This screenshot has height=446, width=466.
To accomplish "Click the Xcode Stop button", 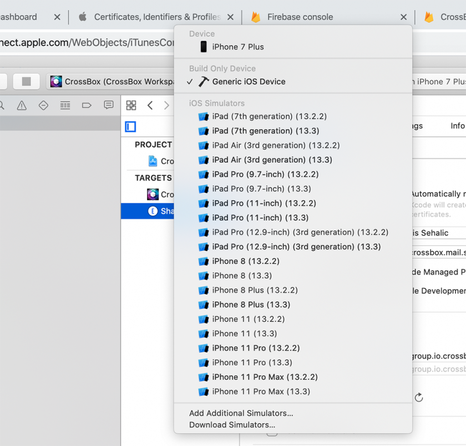I will 27,81.
